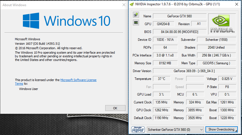This screenshot has height=135, width=242.
Task: Click the MCU 6 % field
Action: [195, 94]
